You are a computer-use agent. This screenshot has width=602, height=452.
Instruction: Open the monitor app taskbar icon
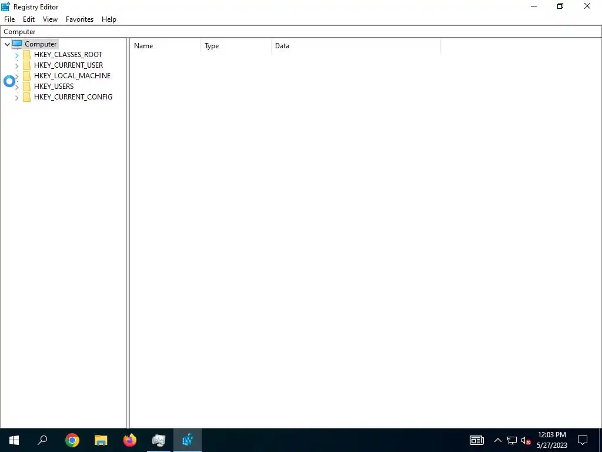click(x=159, y=440)
